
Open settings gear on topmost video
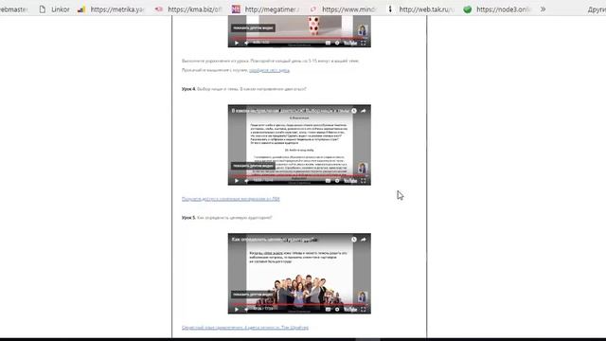[337, 43]
